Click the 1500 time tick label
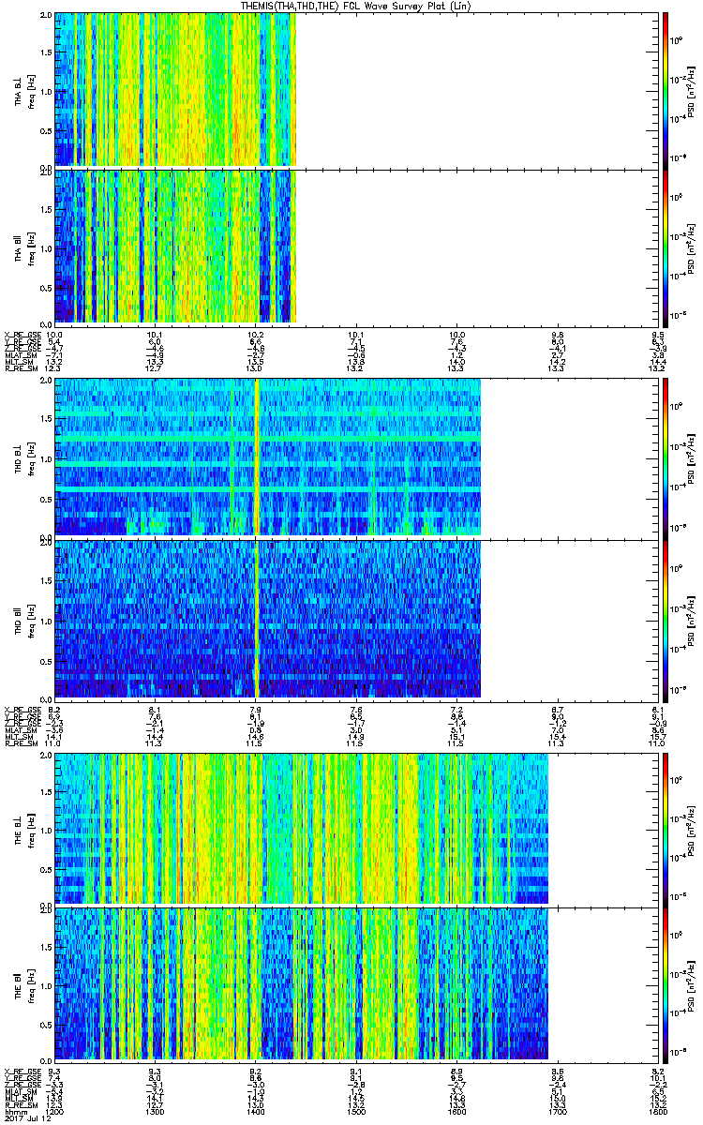Viewport: 703px width, 1125px height. pyautogui.click(x=356, y=1112)
